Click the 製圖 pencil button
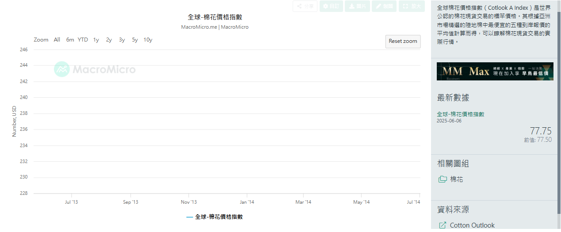This screenshot has height=232, width=561. (384, 6)
